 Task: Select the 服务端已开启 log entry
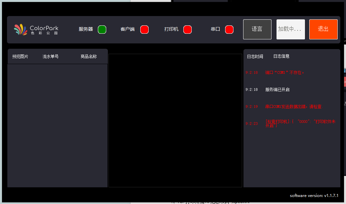coord(277,89)
